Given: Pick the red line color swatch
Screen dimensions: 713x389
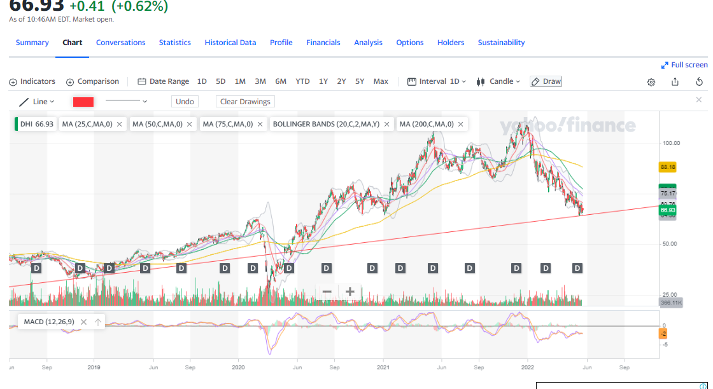Looking at the screenshot, I should 83,102.
